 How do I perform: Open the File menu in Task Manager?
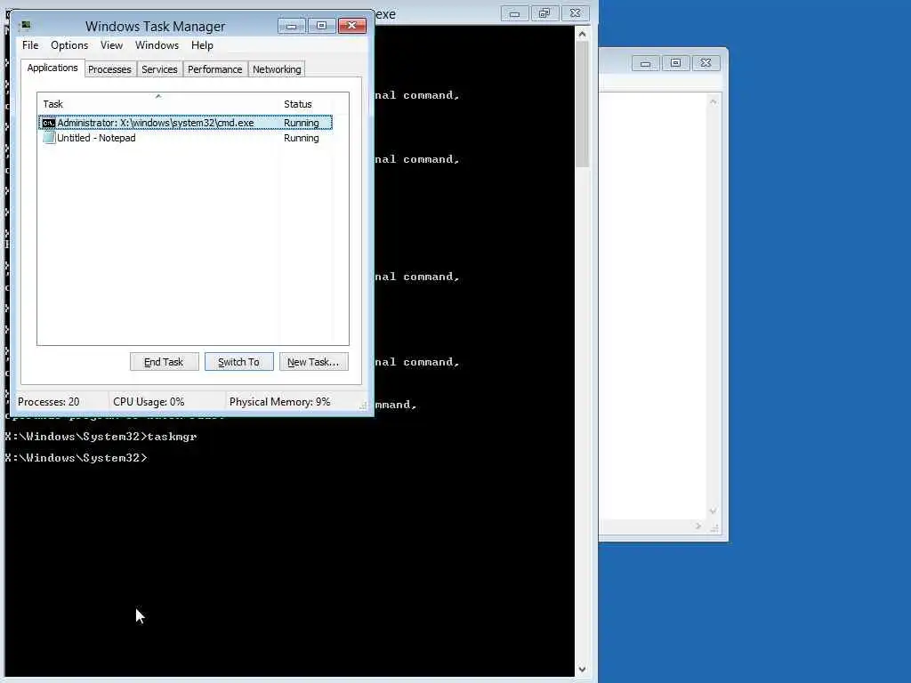click(30, 45)
